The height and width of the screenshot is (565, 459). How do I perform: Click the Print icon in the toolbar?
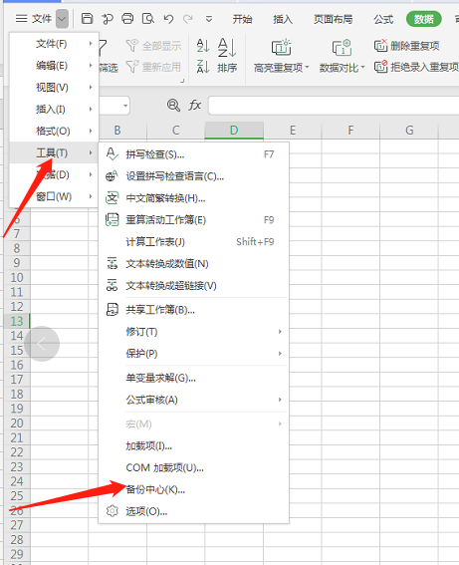click(x=127, y=18)
